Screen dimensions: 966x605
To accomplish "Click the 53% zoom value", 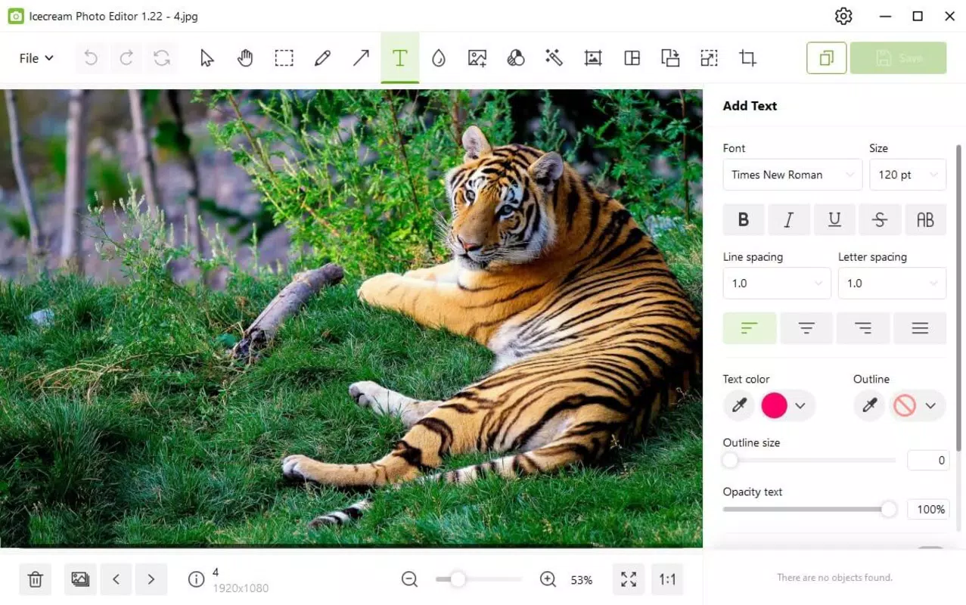I will (x=582, y=580).
